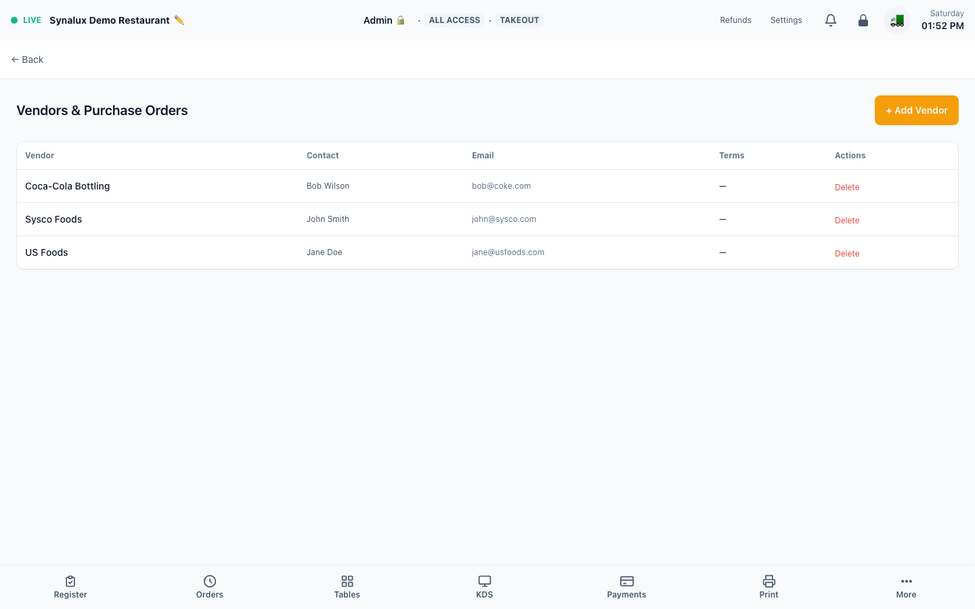Image resolution: width=975 pixels, height=609 pixels.
Task: Click the contact Bob Wilson
Action: [328, 186]
